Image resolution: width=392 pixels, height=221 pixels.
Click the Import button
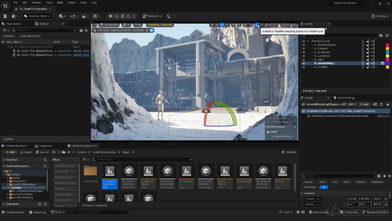pos(26,152)
